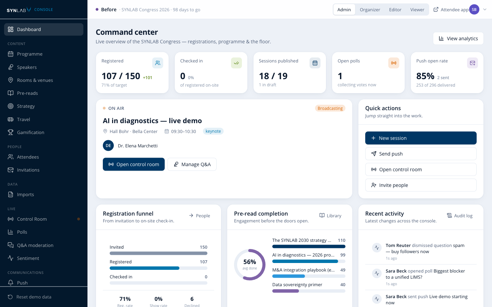Switch to Admin role

pyautogui.click(x=344, y=10)
